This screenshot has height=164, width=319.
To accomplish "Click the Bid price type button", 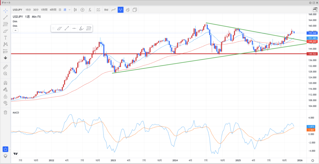I will [106, 10].
